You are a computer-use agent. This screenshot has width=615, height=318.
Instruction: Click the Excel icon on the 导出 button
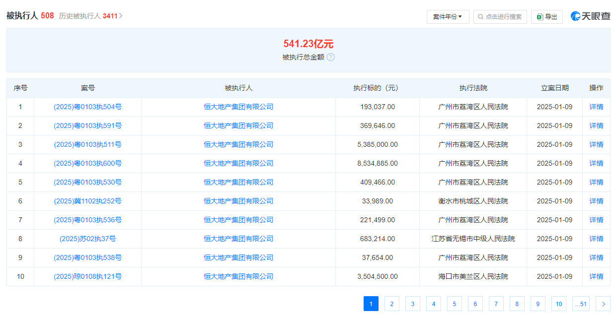click(x=539, y=17)
